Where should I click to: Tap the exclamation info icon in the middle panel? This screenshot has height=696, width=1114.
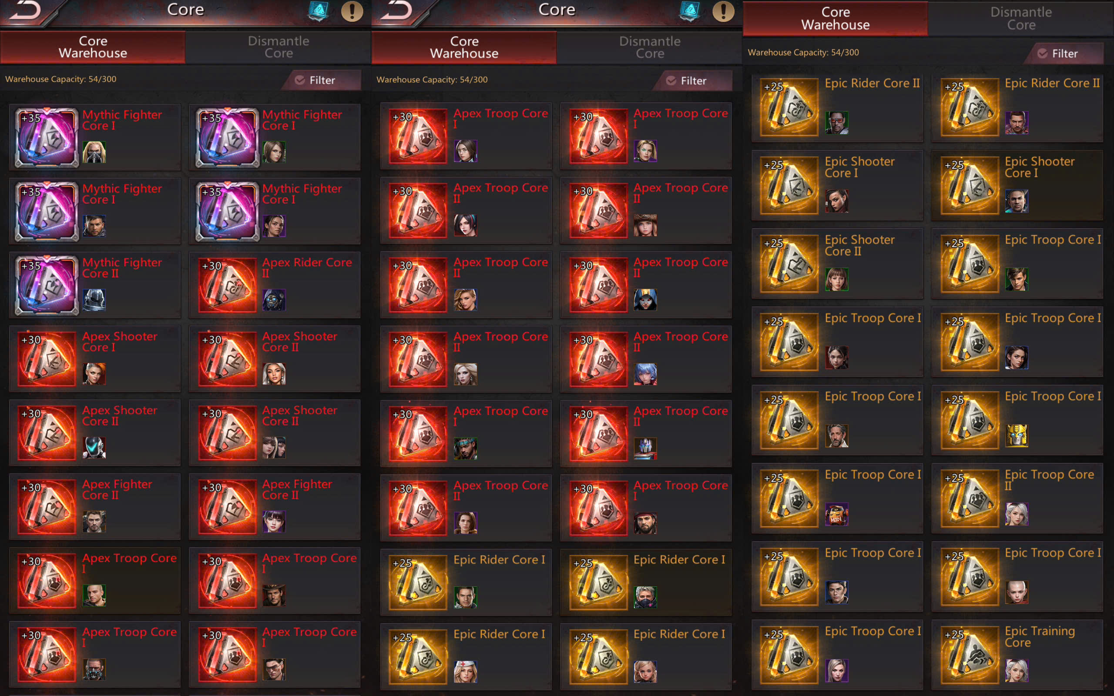tap(723, 11)
